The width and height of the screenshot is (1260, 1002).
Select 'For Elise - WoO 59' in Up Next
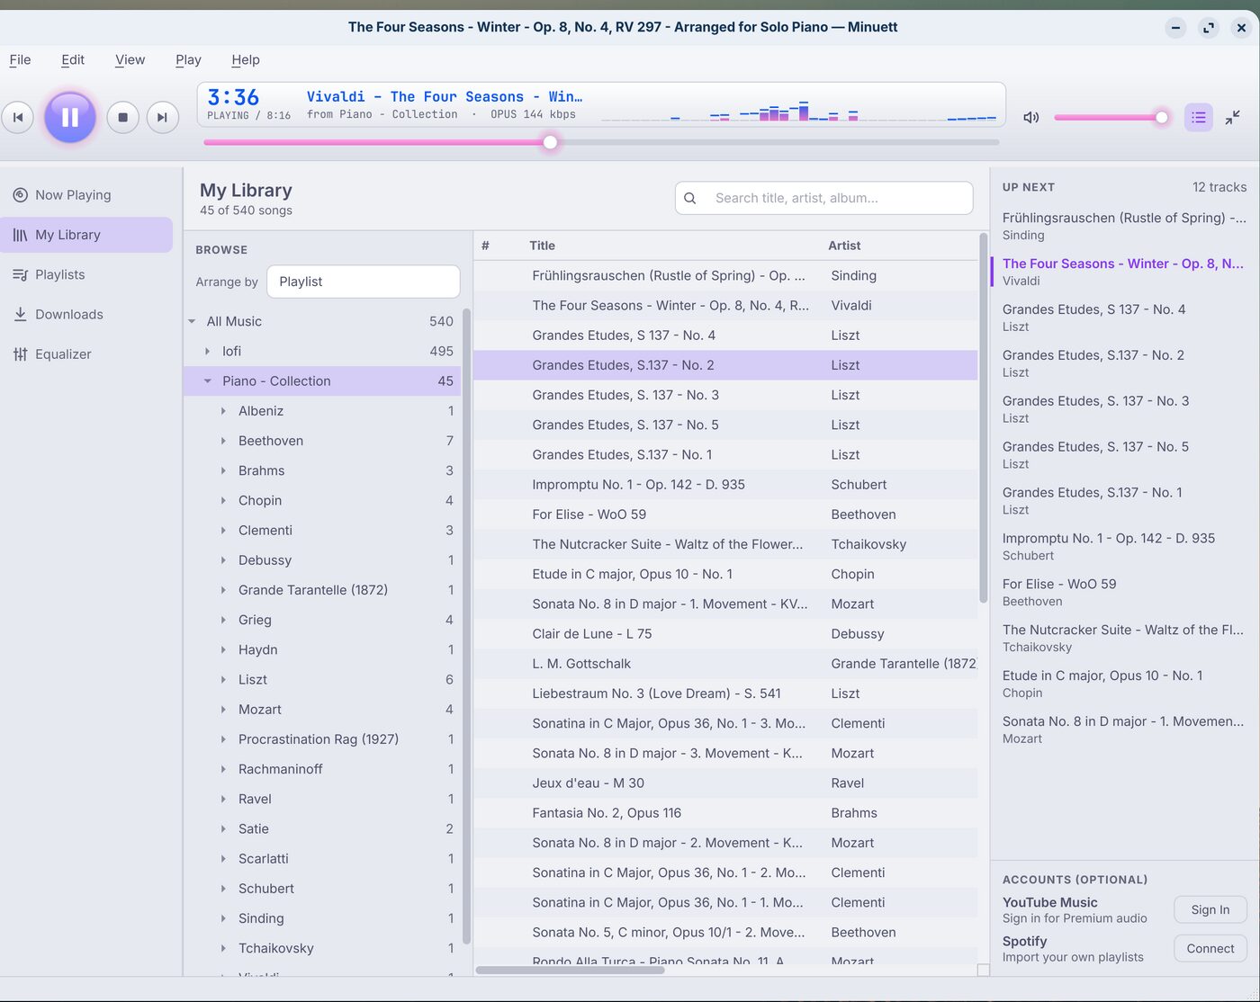point(1124,592)
